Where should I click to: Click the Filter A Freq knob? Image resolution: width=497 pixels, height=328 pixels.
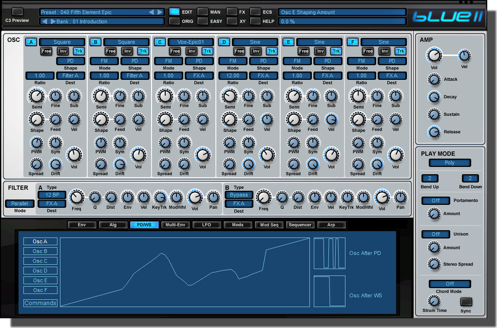[x=76, y=197]
